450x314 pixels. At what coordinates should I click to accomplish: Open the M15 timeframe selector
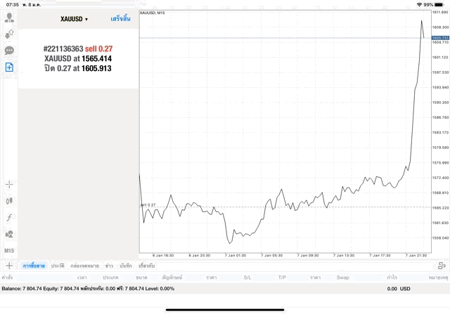pos(9,251)
